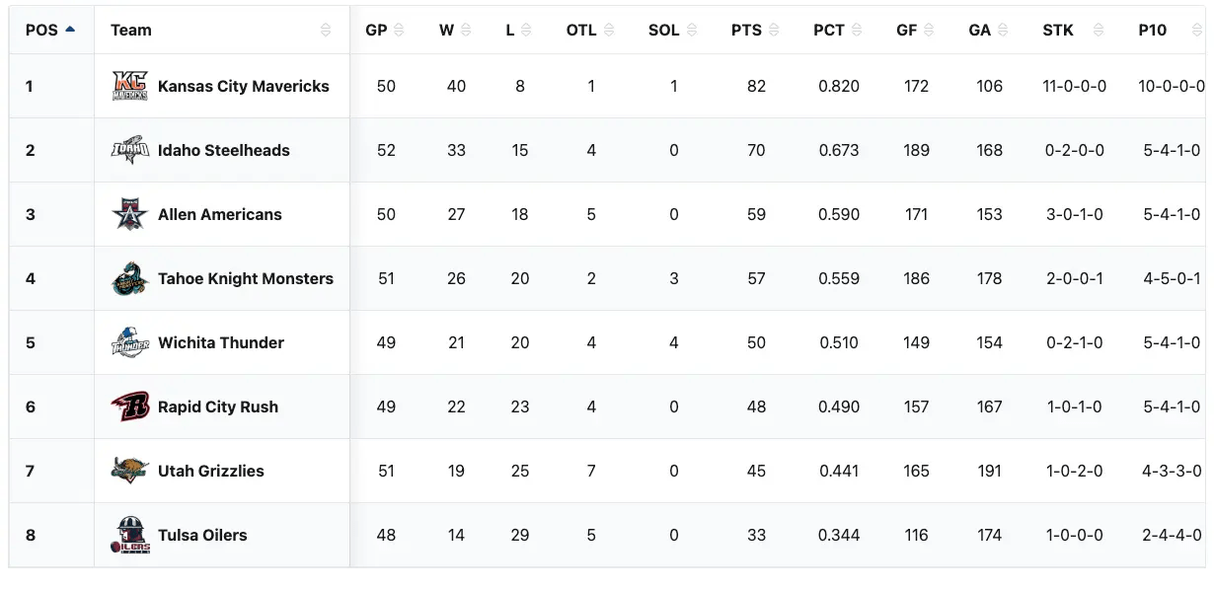Click the Tulsa Oilers team logo
The image size is (1214, 591).
[130, 535]
